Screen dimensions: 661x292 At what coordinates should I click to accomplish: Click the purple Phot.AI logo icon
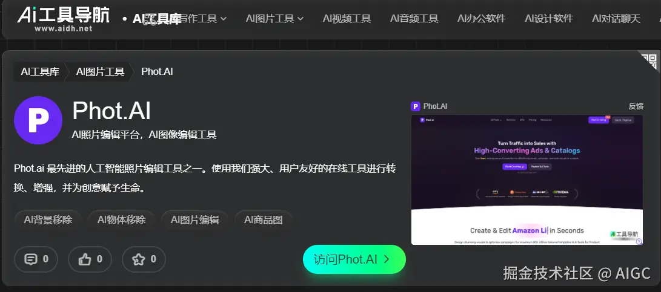[x=38, y=120]
